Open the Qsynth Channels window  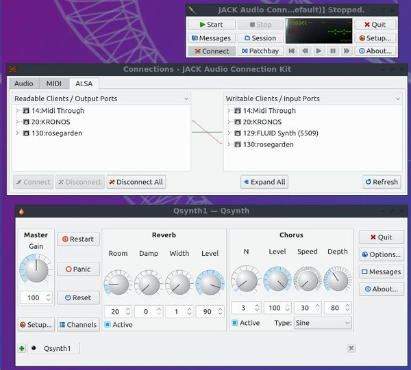77,324
